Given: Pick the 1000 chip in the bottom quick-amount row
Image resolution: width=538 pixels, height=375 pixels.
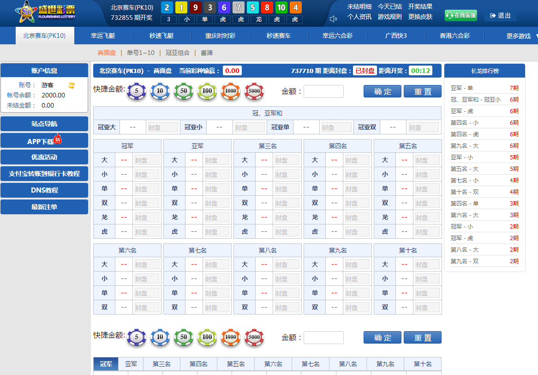Looking at the screenshot, I should [x=231, y=337].
